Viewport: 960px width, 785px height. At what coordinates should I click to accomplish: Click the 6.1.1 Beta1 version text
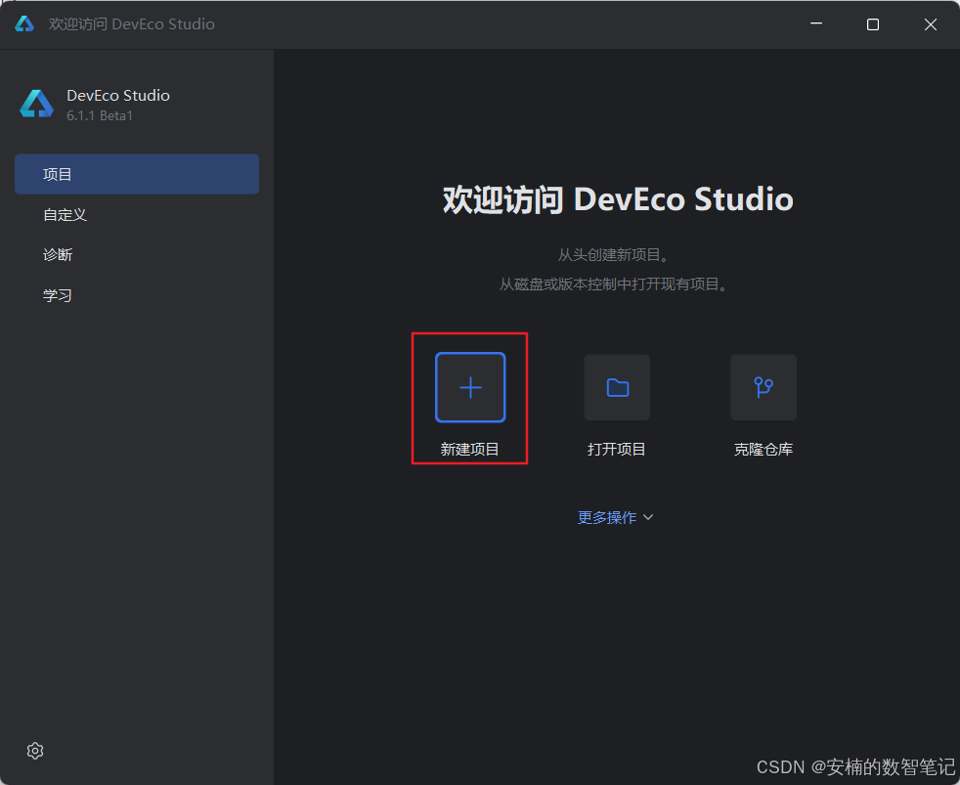tap(100, 115)
